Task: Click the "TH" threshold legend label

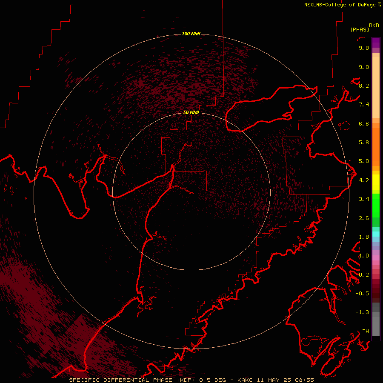Action: [366, 332]
